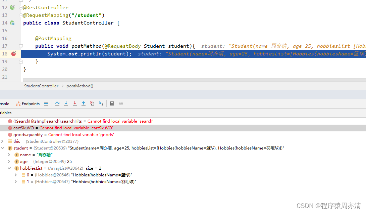Click the Run to Cursor icon
The image size is (366, 212).
click(101, 103)
